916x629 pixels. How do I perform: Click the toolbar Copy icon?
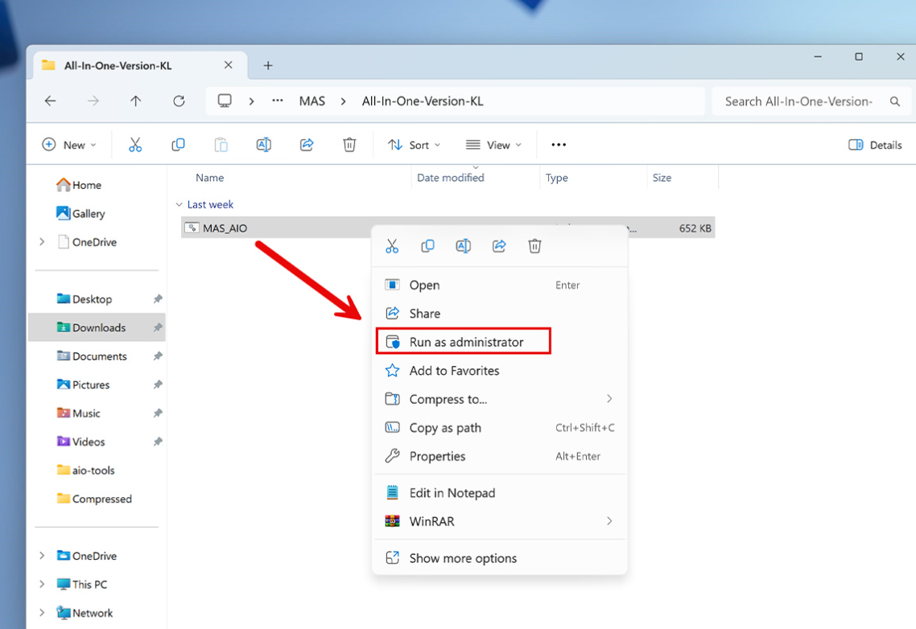tap(178, 145)
